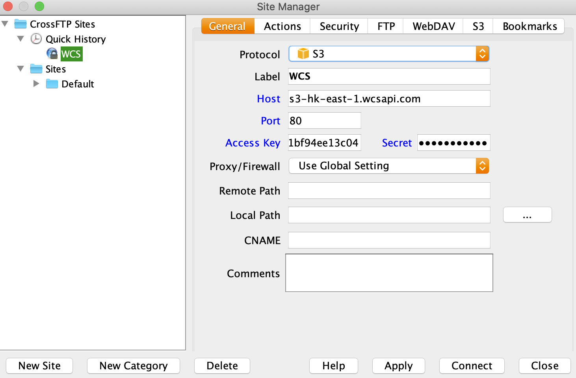Select the Quick History label
Screen dimensions: 576x378
(76, 39)
